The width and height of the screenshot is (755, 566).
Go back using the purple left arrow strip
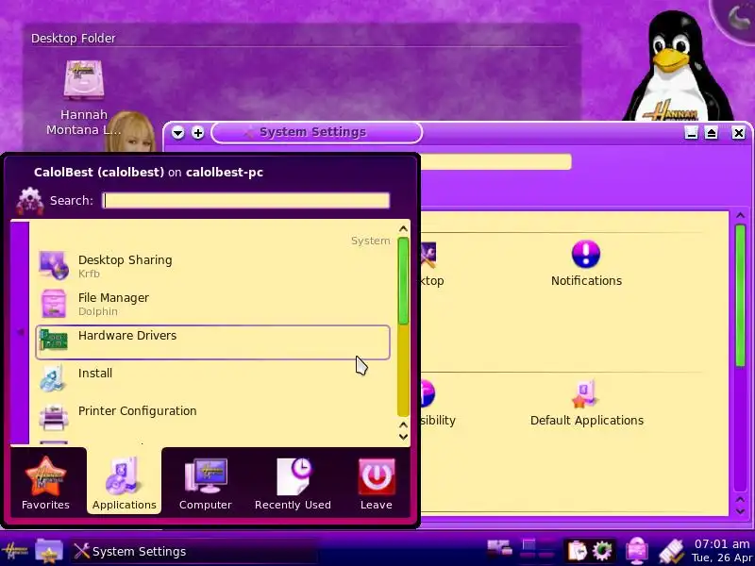tap(20, 332)
